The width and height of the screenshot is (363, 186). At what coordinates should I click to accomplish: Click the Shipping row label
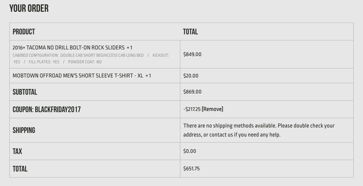24,130
